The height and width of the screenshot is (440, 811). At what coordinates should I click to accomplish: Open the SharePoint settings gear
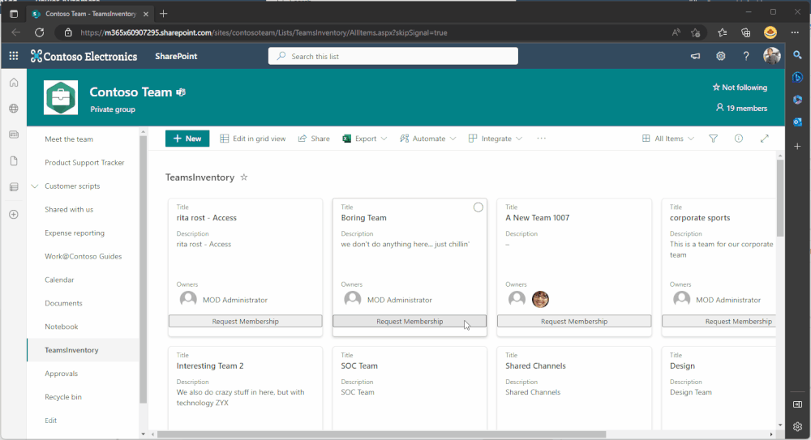[720, 56]
